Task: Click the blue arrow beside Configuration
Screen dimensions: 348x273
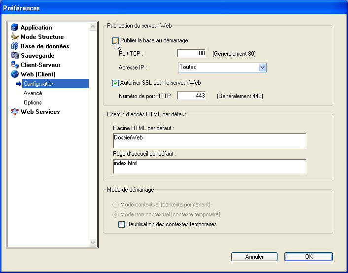Action: [x=19, y=84]
